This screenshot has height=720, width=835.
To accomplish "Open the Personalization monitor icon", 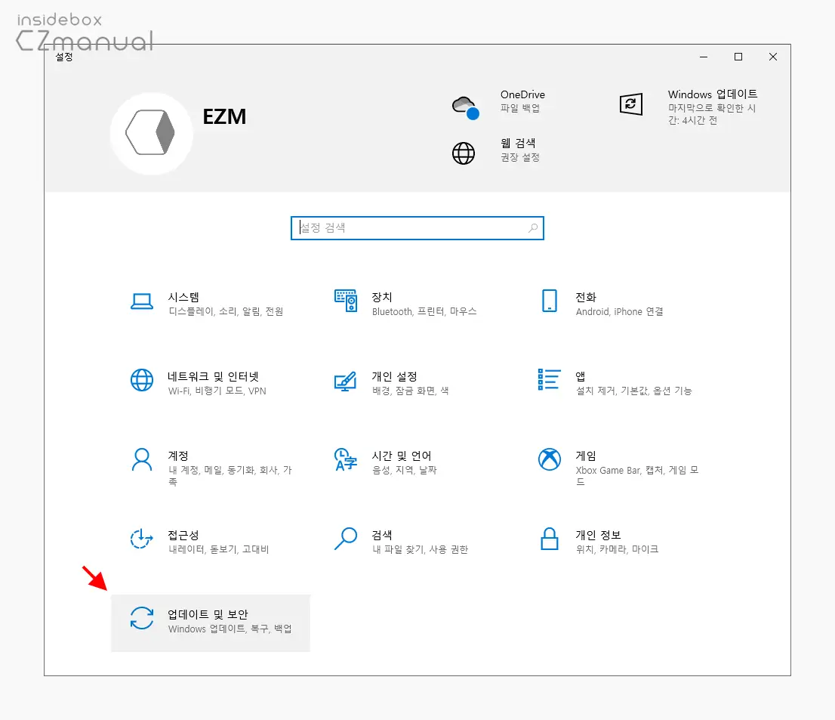I will pos(345,380).
